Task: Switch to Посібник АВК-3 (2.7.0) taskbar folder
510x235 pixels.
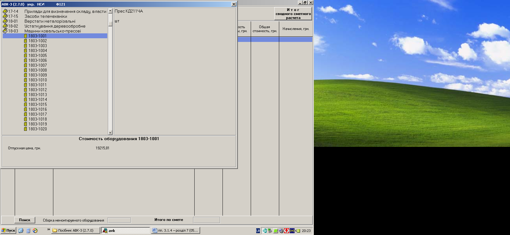Action: [x=76, y=230]
